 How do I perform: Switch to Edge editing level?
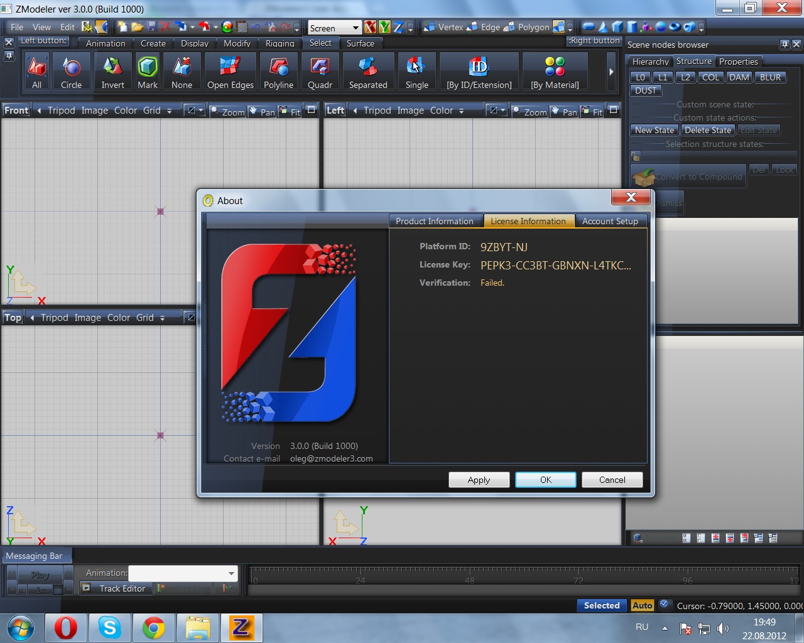tap(484, 27)
